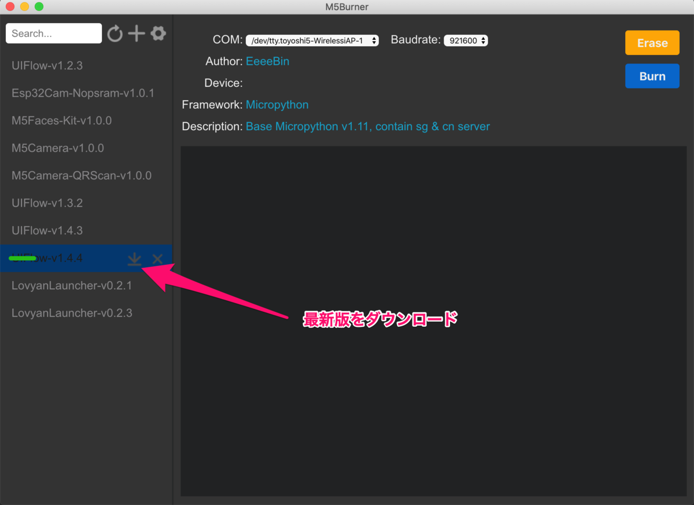The height and width of the screenshot is (505, 694).
Task: Click the green macOS zoom window button
Action: click(x=39, y=7)
